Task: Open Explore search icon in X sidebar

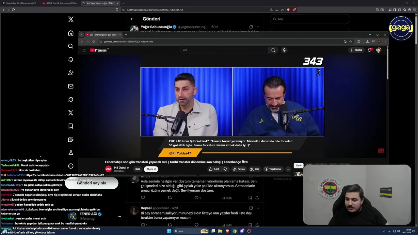Action: coord(71,46)
